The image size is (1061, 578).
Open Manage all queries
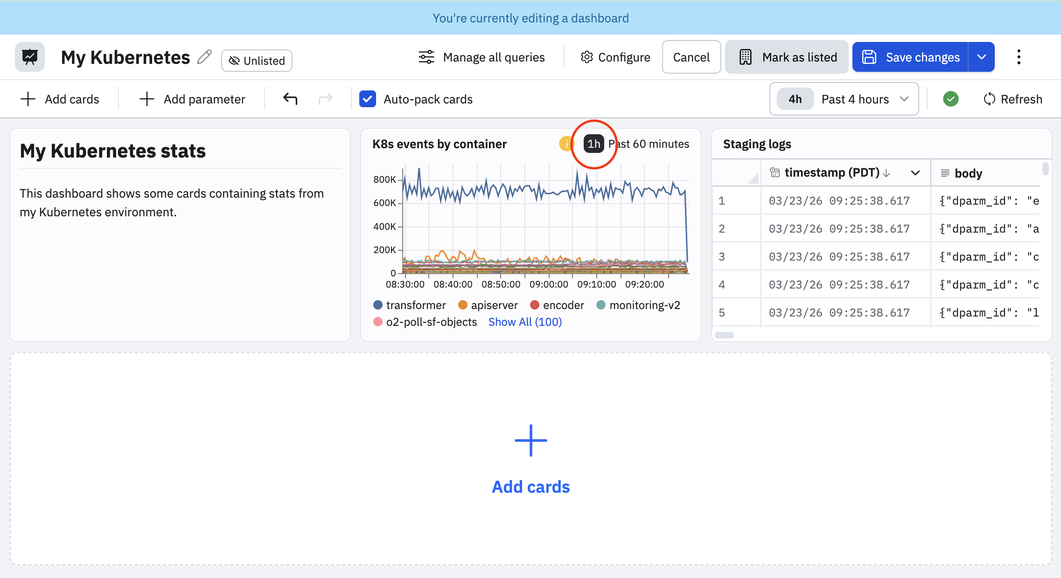pos(482,57)
